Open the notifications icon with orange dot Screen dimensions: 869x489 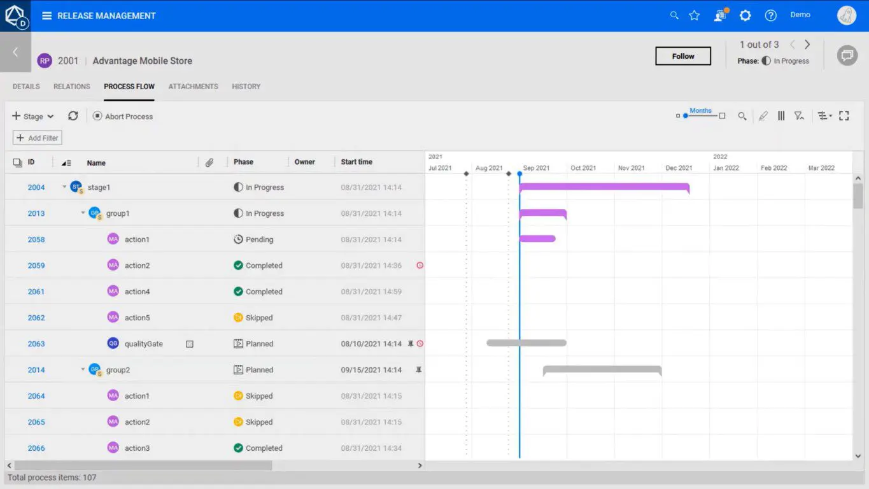(721, 15)
